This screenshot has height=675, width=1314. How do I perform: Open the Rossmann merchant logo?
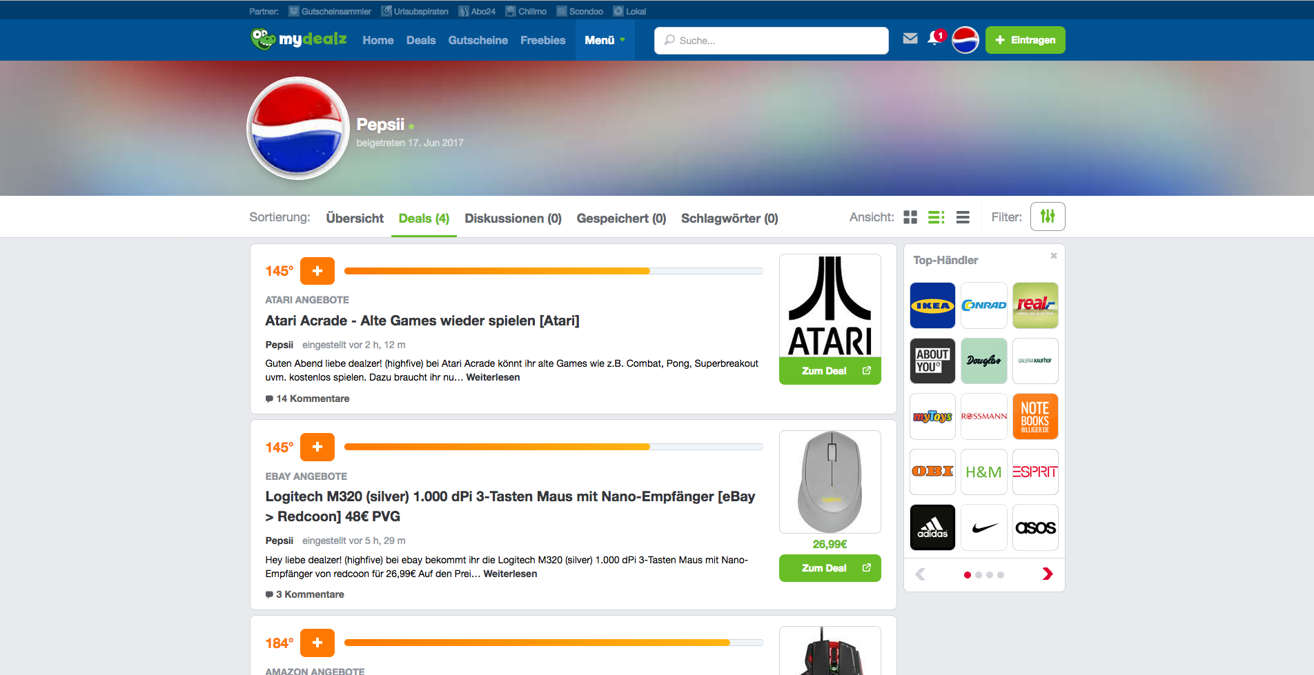click(984, 416)
